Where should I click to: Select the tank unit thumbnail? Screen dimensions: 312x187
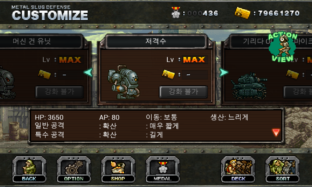(249, 86)
